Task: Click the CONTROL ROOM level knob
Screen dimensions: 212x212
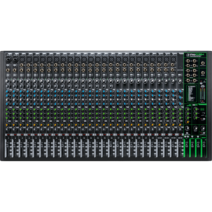Action: [195, 128]
